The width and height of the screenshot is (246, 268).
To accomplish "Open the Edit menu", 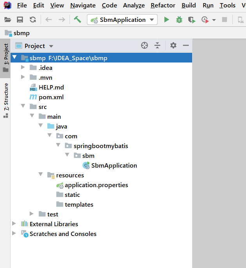I will point(38,5).
